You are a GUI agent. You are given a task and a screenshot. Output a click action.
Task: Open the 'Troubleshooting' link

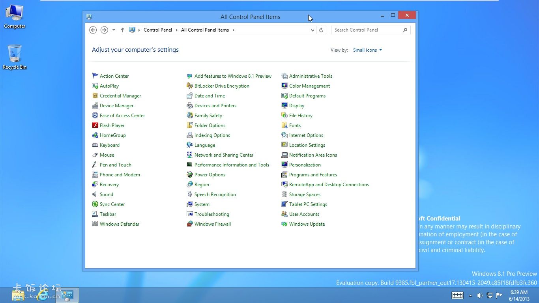pos(211,214)
